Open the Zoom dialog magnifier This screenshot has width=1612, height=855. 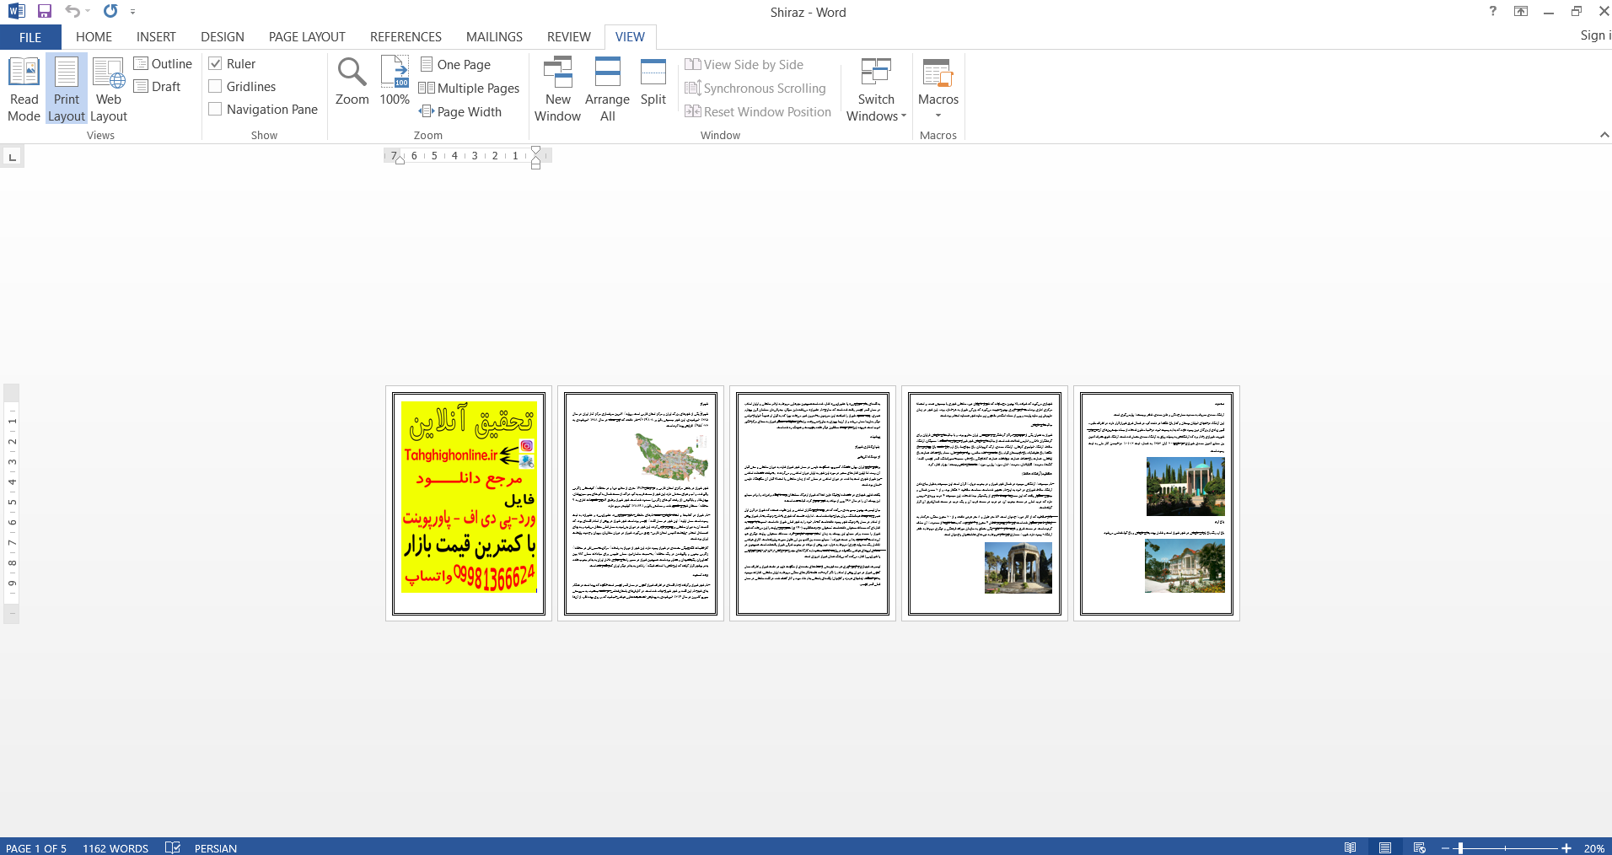[352, 82]
